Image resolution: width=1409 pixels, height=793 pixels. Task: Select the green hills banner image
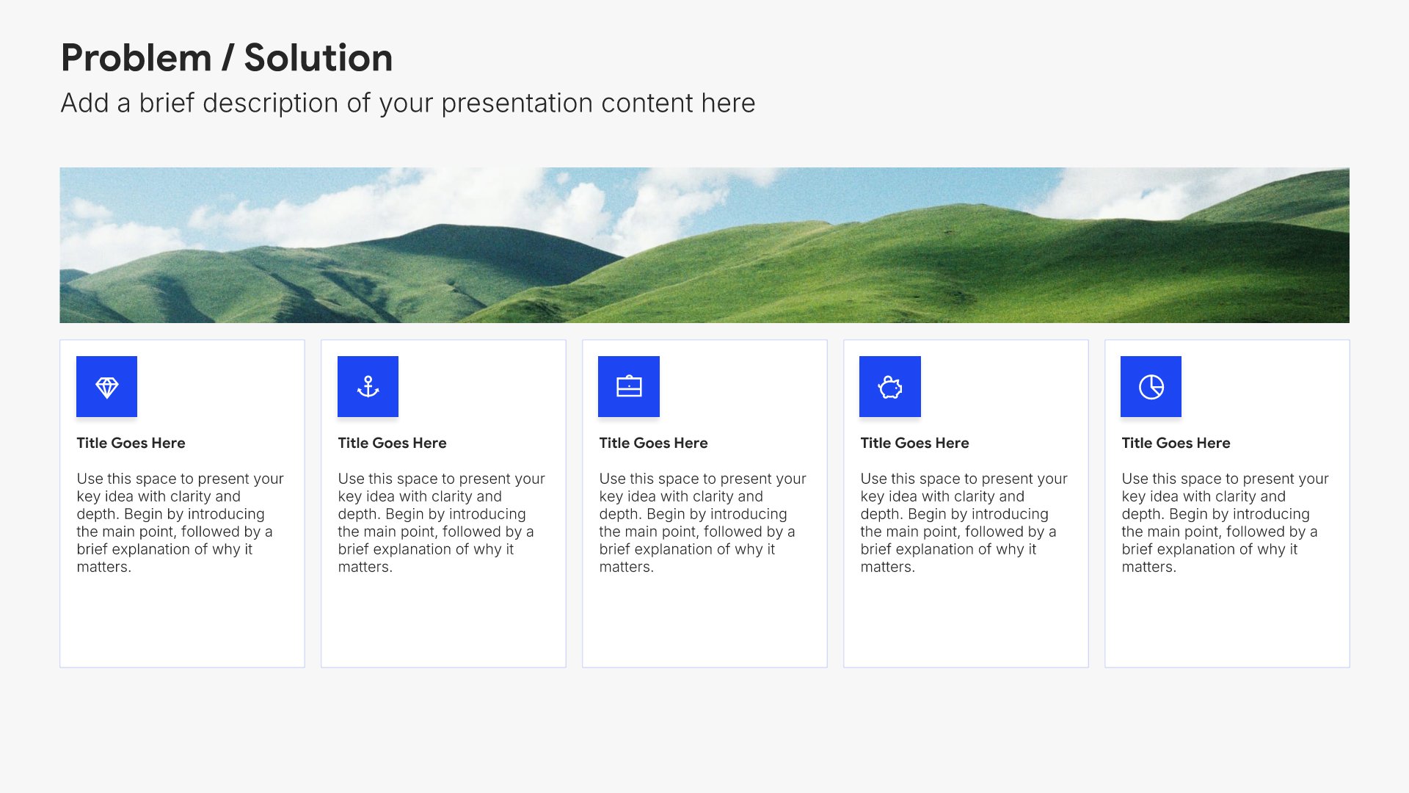click(704, 245)
